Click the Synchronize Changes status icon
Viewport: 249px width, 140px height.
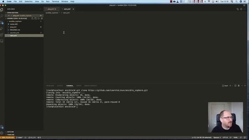pyautogui.click(x=25, y=138)
